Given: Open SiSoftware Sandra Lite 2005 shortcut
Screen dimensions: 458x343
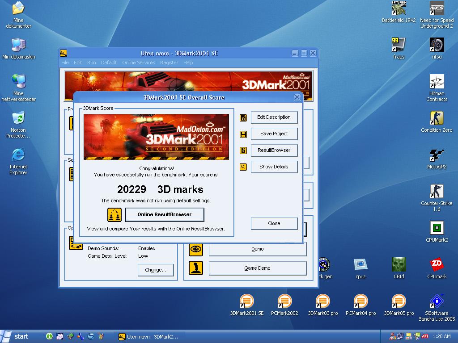Looking at the screenshot, I should point(437,307).
